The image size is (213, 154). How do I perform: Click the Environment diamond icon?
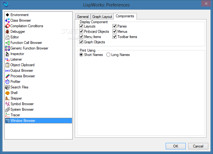[7, 15]
